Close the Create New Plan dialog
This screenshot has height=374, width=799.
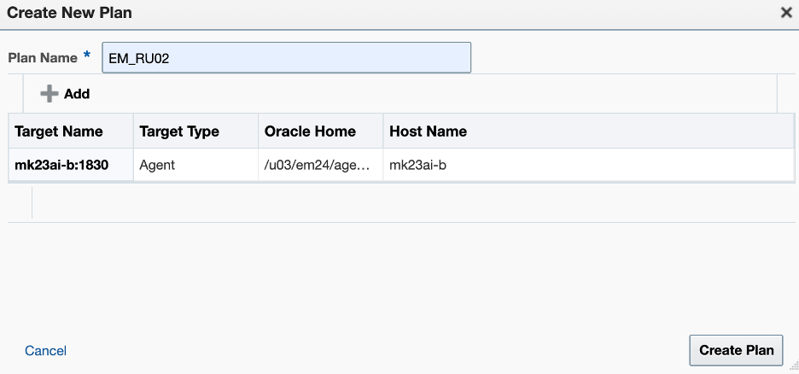(x=786, y=13)
